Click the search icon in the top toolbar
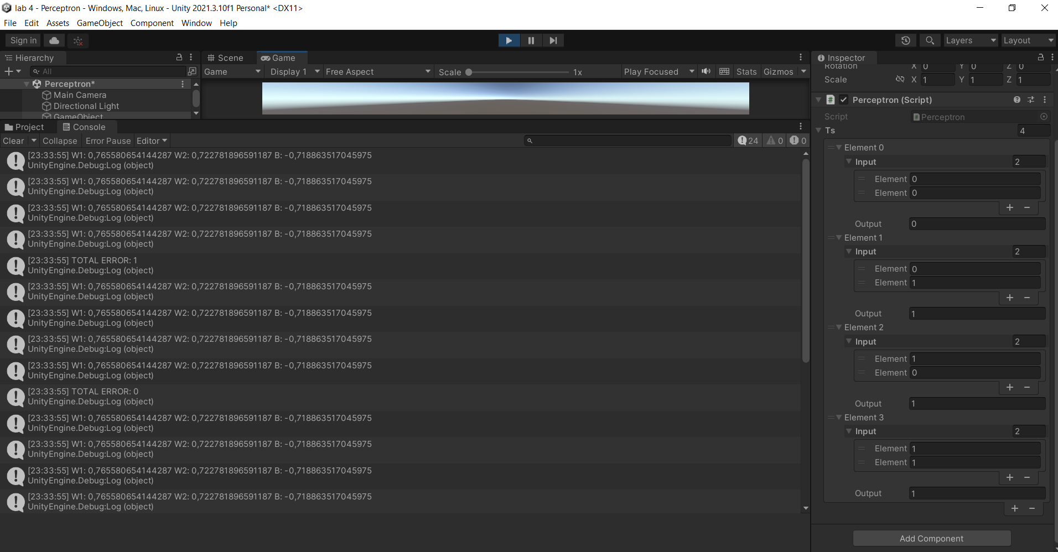1058x552 pixels. click(930, 40)
